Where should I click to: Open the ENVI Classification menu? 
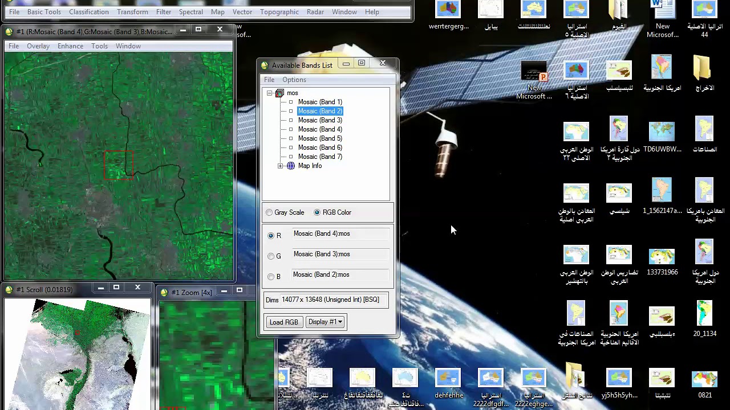click(x=89, y=11)
